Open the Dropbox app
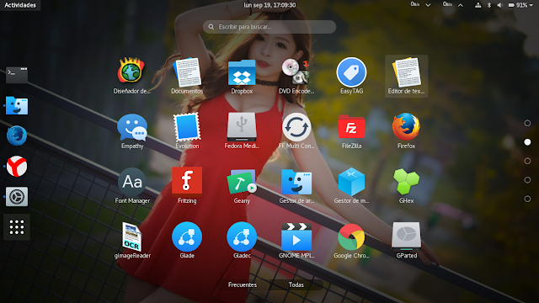Image resolution: width=539 pixels, height=303 pixels. [x=242, y=72]
